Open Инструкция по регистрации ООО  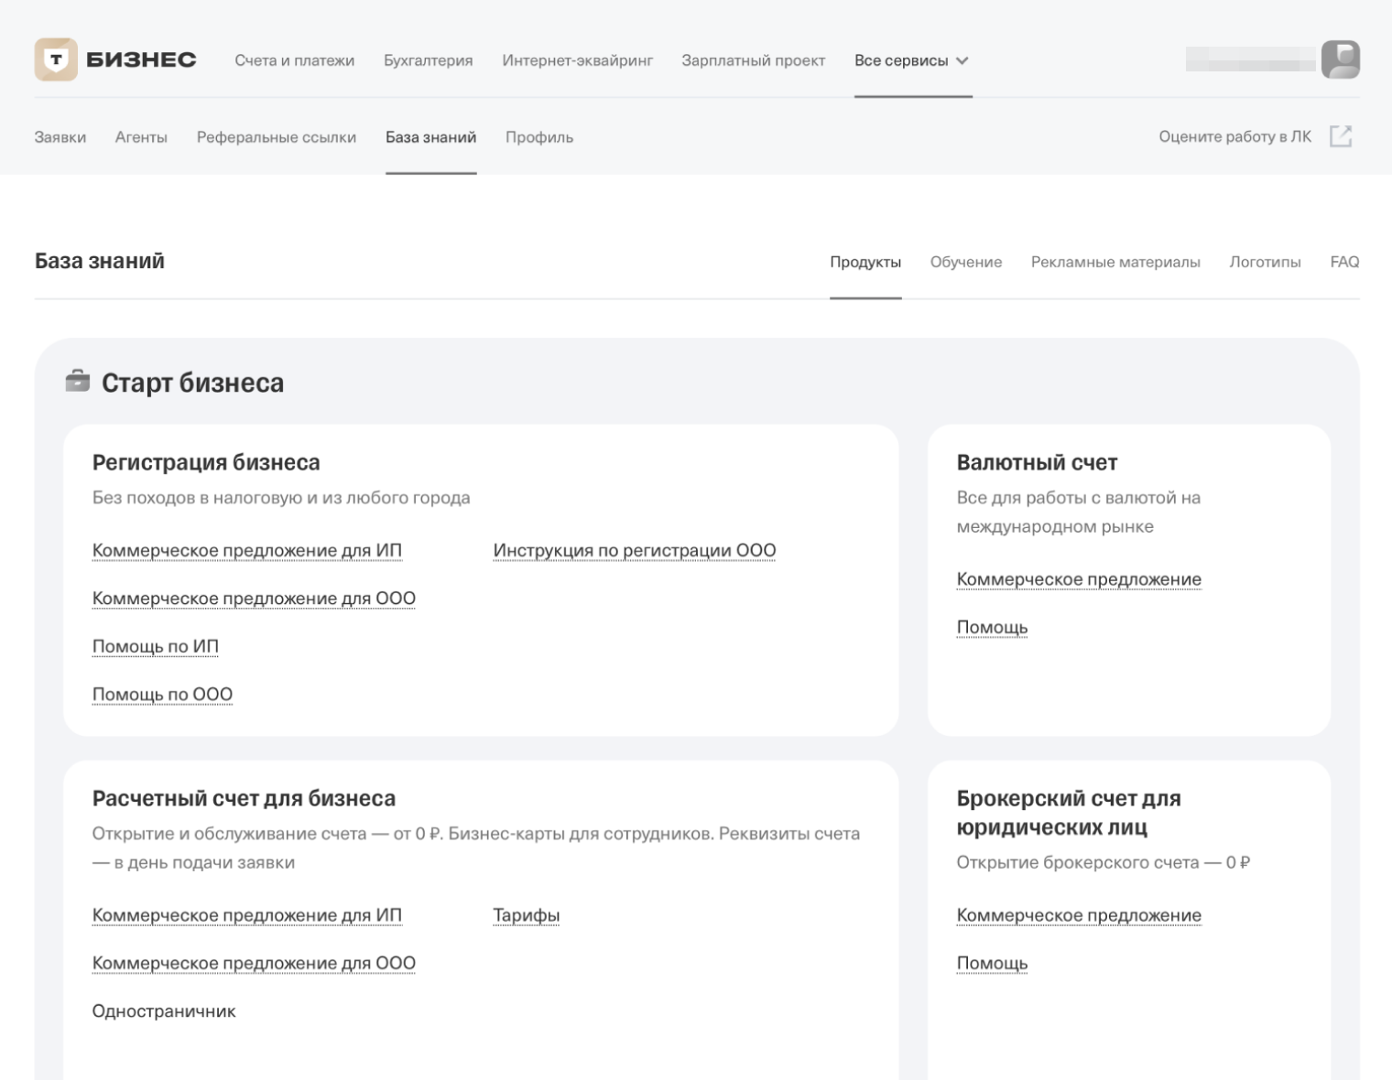tap(635, 550)
